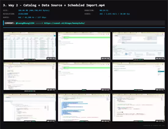168x129 pixels.
Task: Click the DURATION label
Action: pyautogui.click(x=89, y=10)
